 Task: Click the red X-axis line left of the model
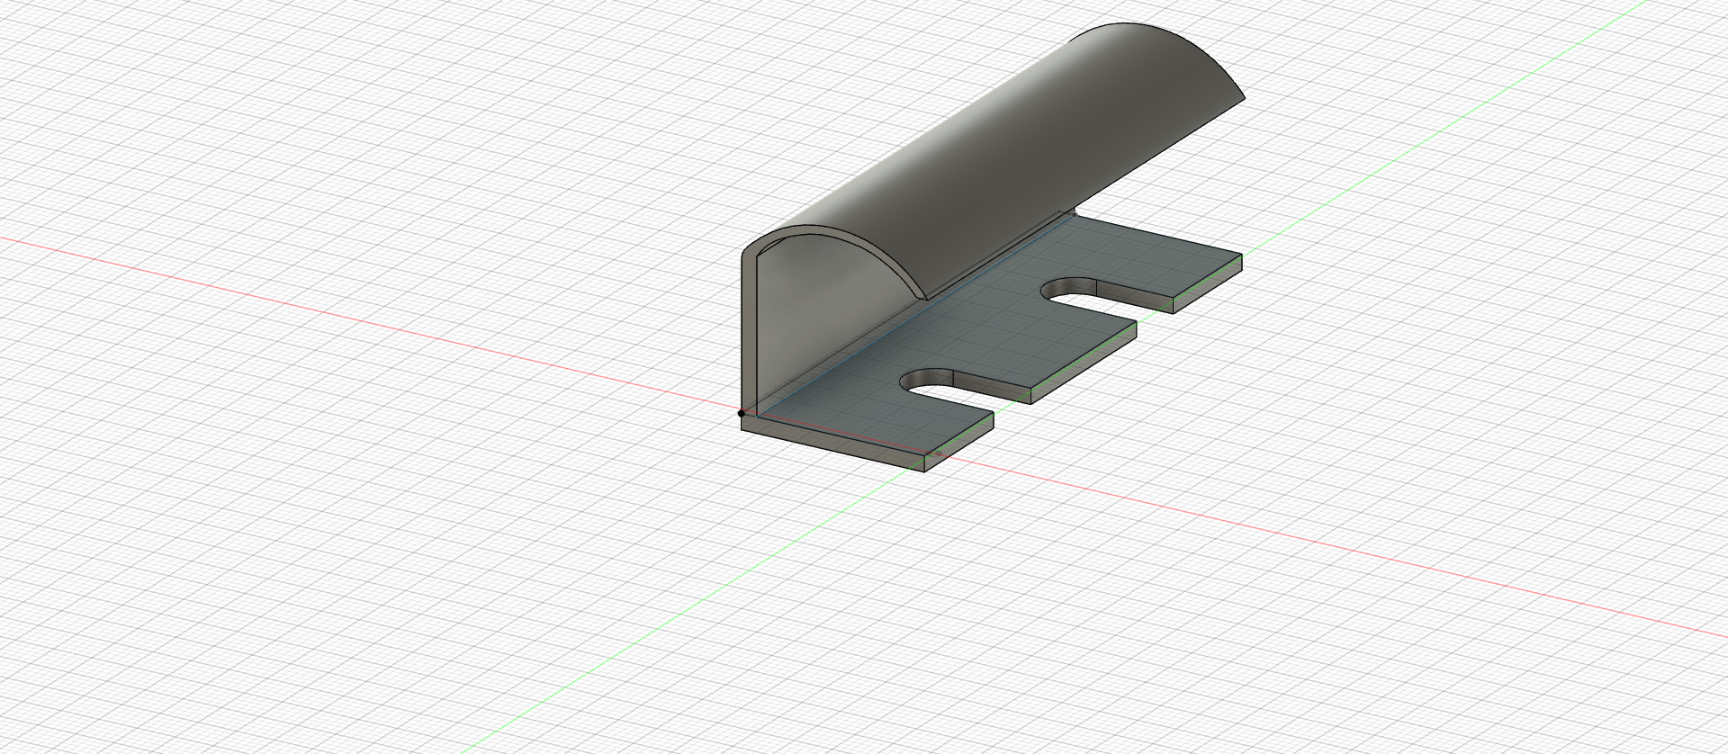pos(360,321)
